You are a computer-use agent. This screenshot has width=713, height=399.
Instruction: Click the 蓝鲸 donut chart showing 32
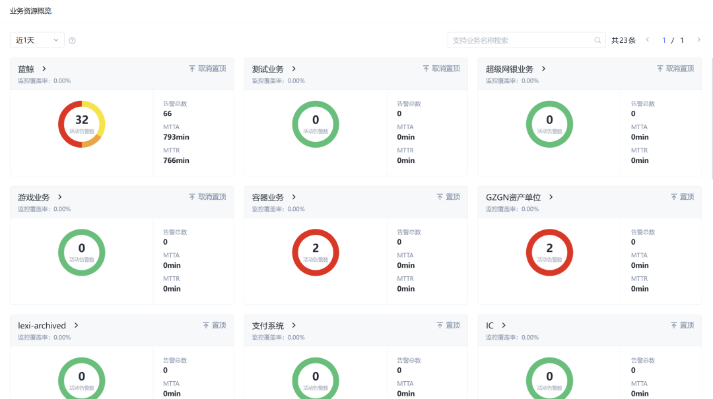pyautogui.click(x=82, y=124)
